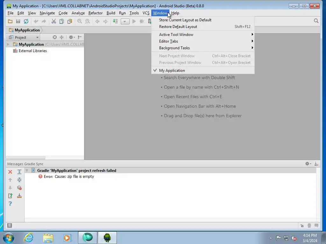Open the Tools menu
This screenshot has height=244, width=326.
[134, 13]
